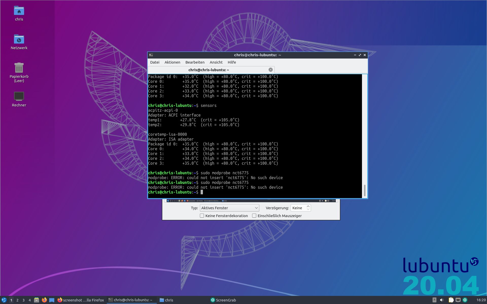This screenshot has width=487, height=304.
Task: Open volume control in system tray
Action: (442, 300)
